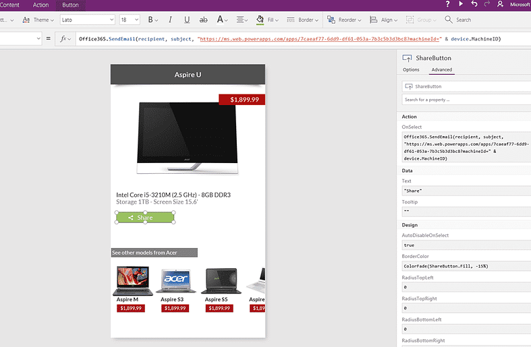The height and width of the screenshot is (347, 531).
Task: Click the Group dropdown
Action: [x=421, y=20]
